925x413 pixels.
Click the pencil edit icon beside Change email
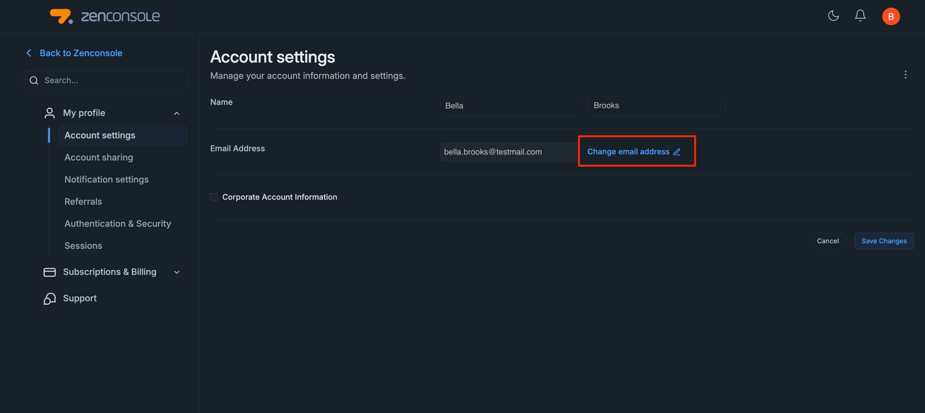(x=677, y=152)
